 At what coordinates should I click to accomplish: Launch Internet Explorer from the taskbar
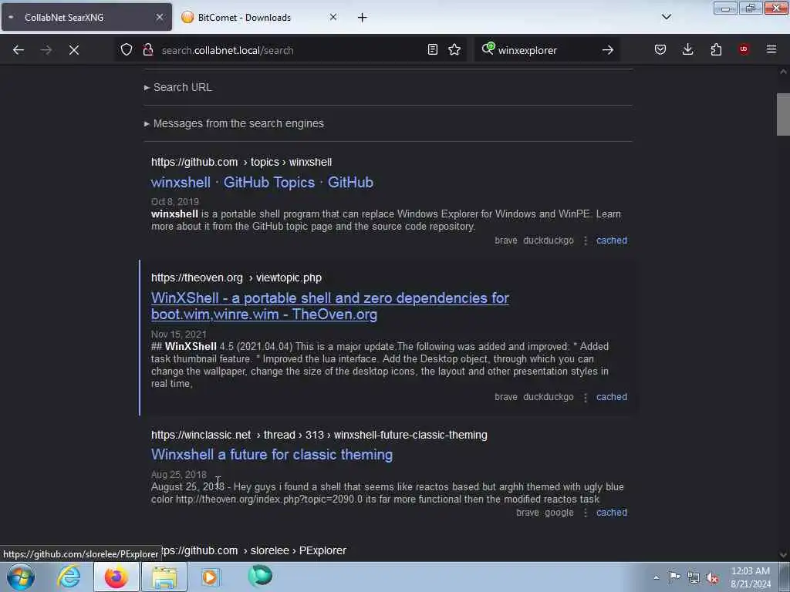69,577
